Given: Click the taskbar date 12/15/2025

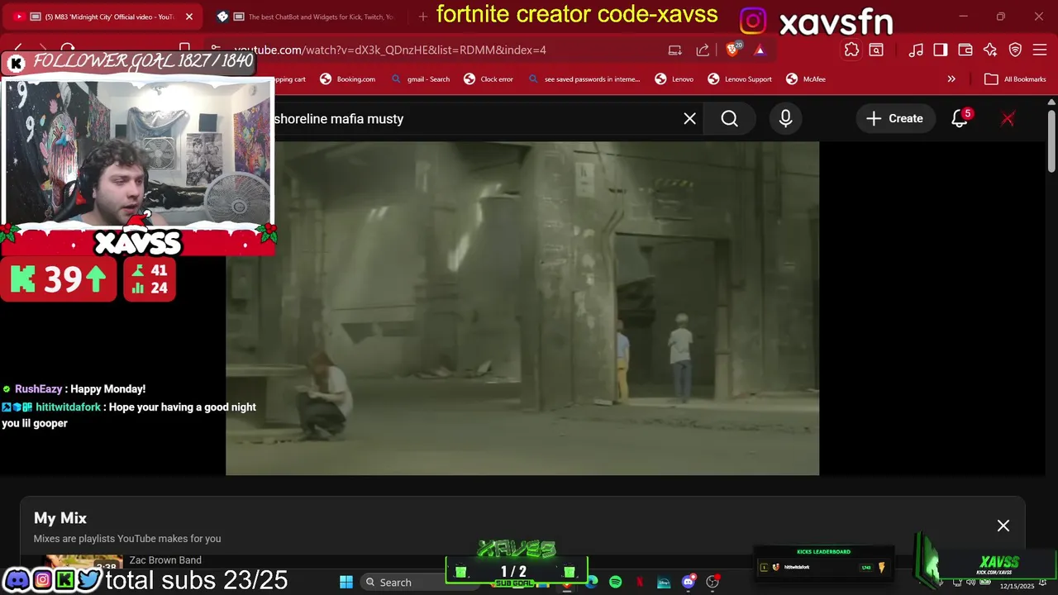Looking at the screenshot, I should point(1017,586).
